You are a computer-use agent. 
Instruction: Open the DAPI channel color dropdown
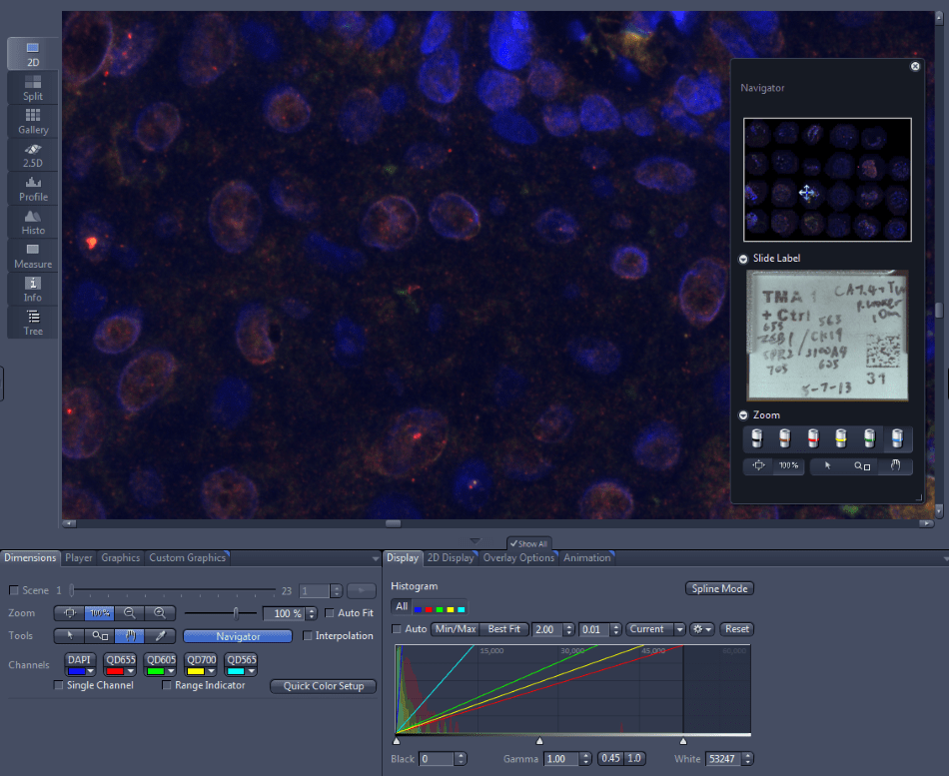click(90, 671)
